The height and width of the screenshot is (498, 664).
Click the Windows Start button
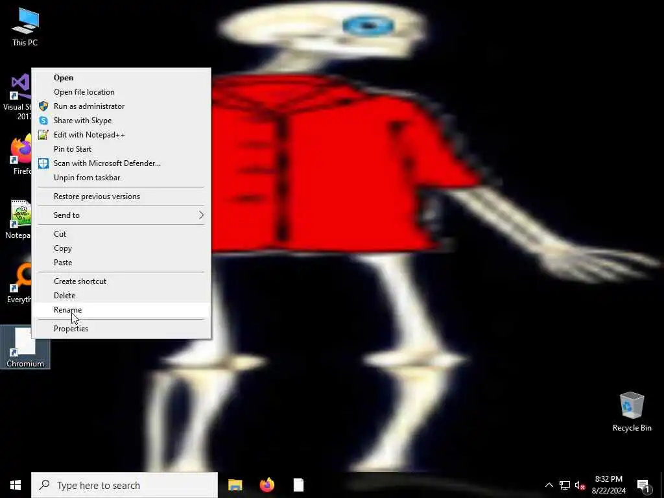click(x=16, y=485)
